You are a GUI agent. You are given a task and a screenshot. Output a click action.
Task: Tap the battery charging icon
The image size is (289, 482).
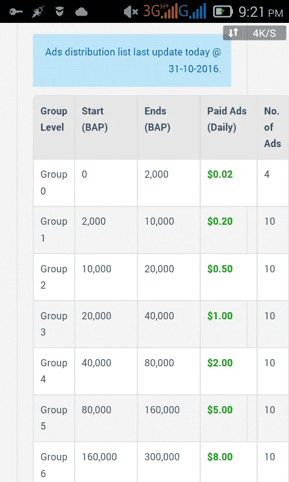(x=223, y=12)
